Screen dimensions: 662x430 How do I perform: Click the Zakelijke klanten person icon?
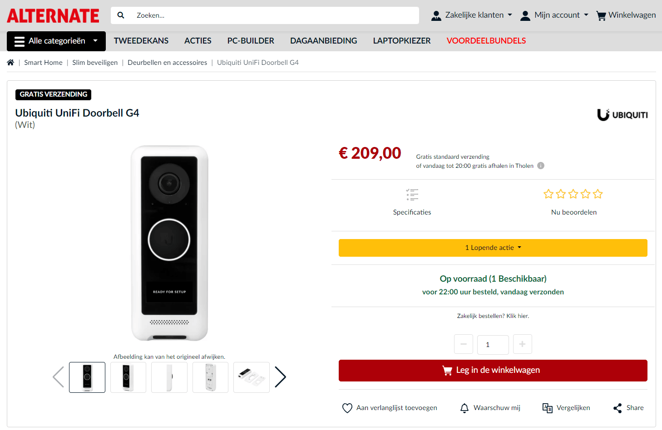coord(436,15)
